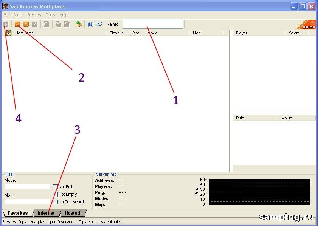
Task: Click the single gray page toolbar icon
Action: [x=47, y=24]
